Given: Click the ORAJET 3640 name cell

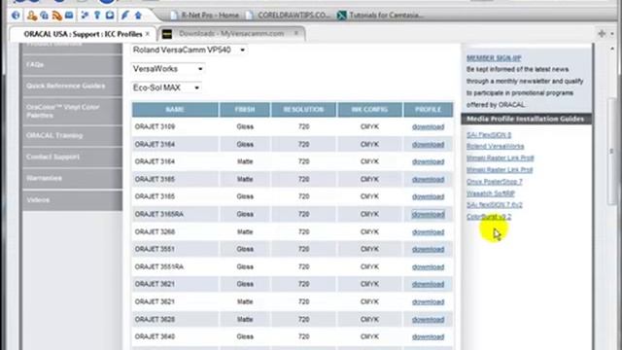Looking at the screenshot, I should [175, 337].
